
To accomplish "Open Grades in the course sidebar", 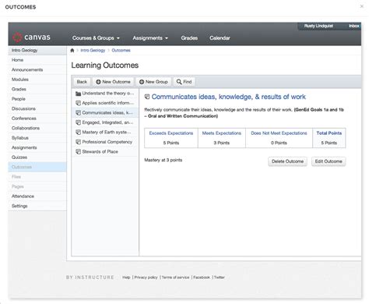I will [37, 89].
